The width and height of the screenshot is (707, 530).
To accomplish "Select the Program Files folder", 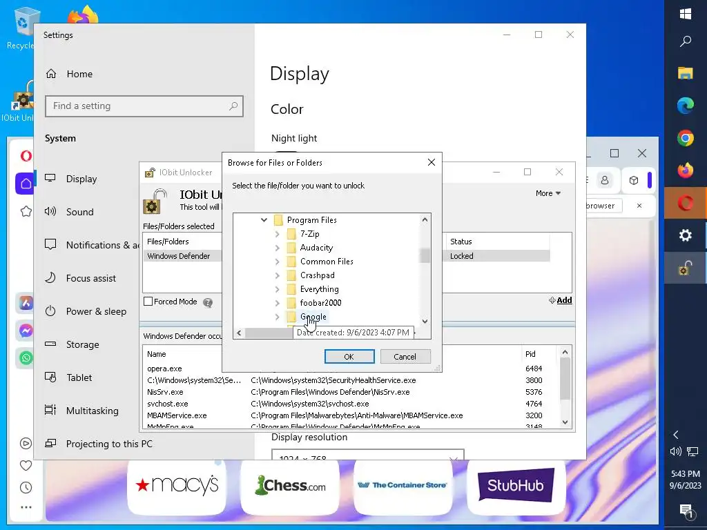I will pos(311,220).
